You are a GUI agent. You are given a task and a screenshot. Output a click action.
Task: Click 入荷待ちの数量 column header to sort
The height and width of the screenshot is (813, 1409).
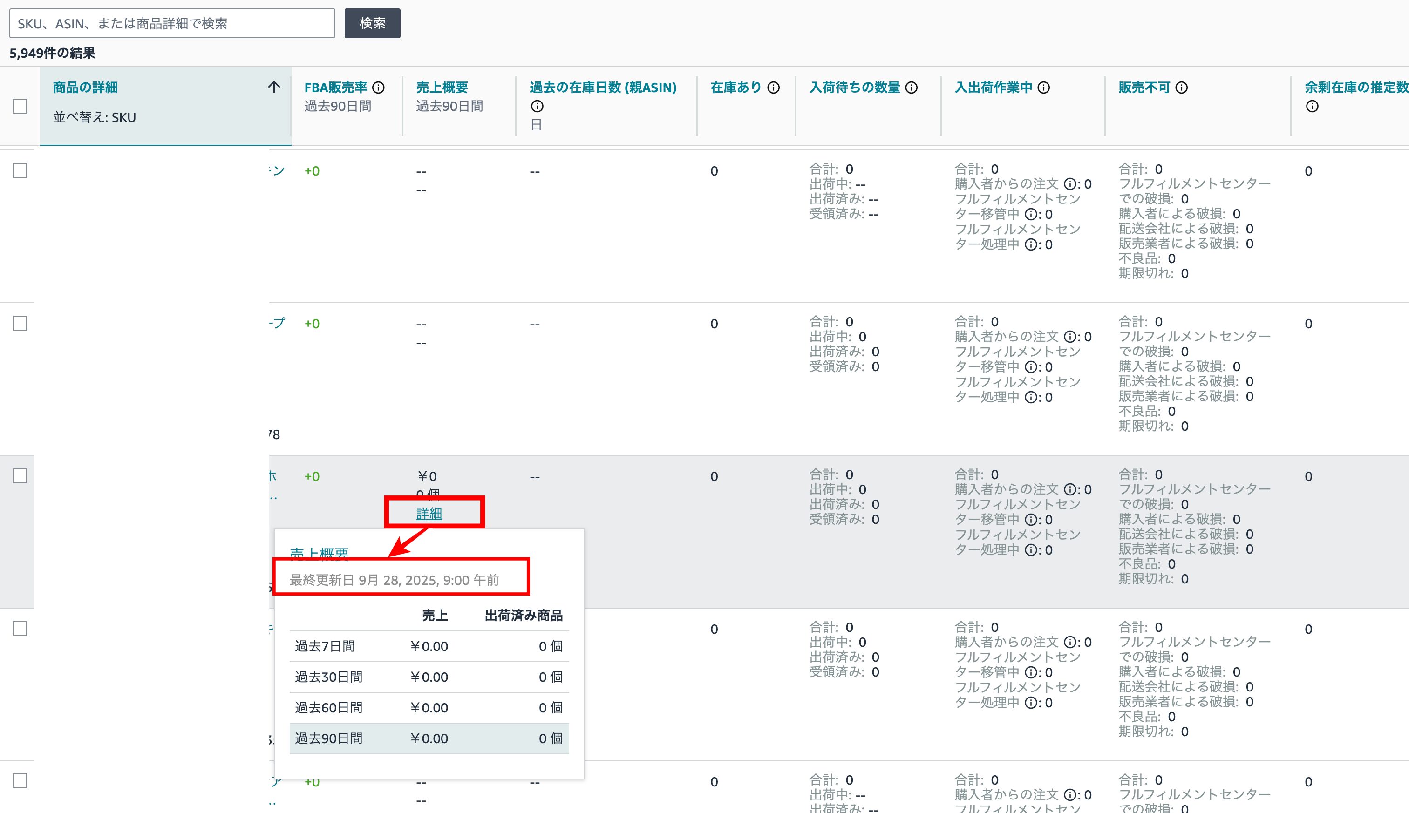pos(854,88)
